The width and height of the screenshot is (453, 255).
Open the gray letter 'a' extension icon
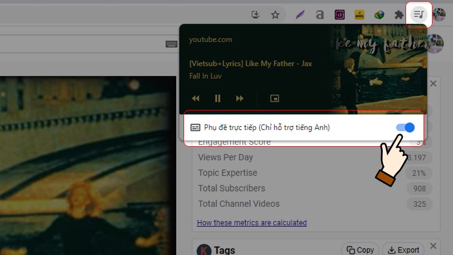coord(320,15)
